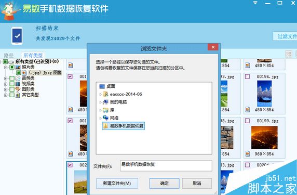
Task: Confirm folder selection with OK button
Action: (164, 183)
